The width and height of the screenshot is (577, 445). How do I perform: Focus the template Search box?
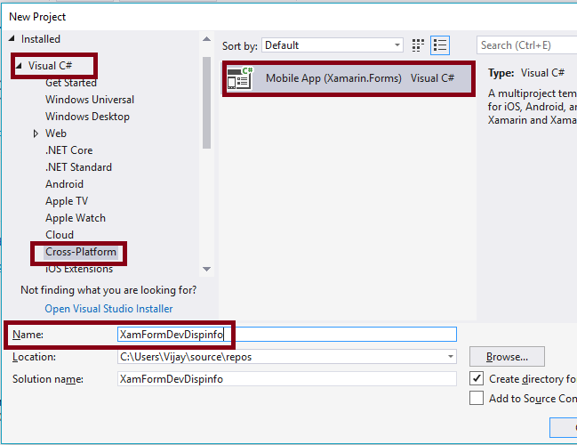(526, 45)
